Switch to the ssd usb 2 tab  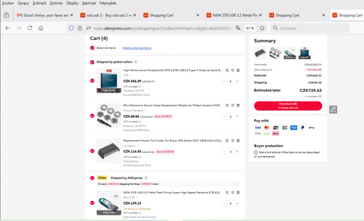point(108,15)
